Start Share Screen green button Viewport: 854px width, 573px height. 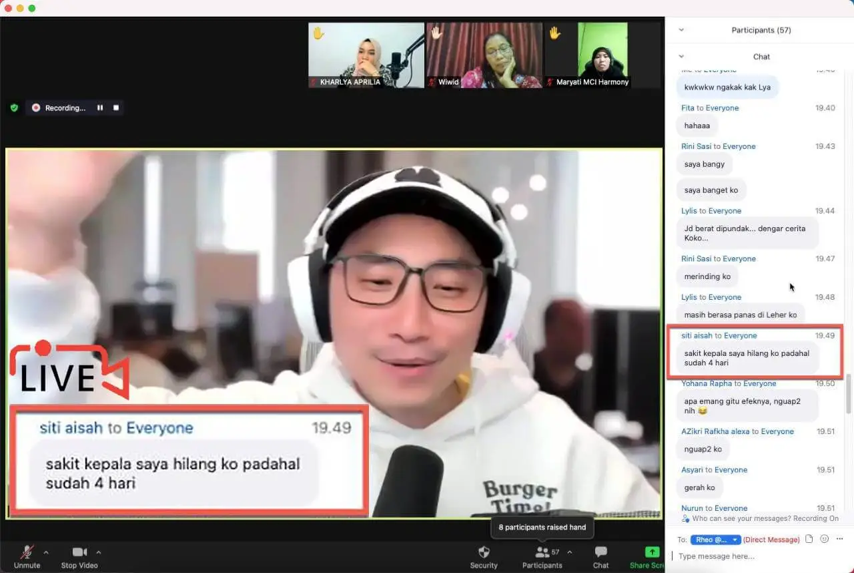(x=647, y=557)
